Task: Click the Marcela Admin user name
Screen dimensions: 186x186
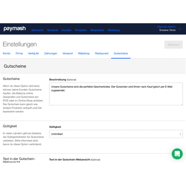Action: pos(166,27)
